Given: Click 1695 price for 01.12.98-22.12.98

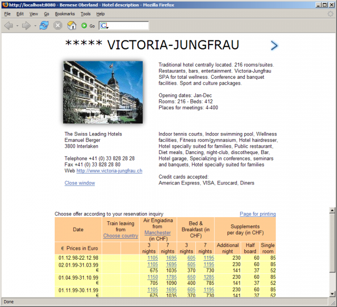Looking at the screenshot, I should pos(171,258).
